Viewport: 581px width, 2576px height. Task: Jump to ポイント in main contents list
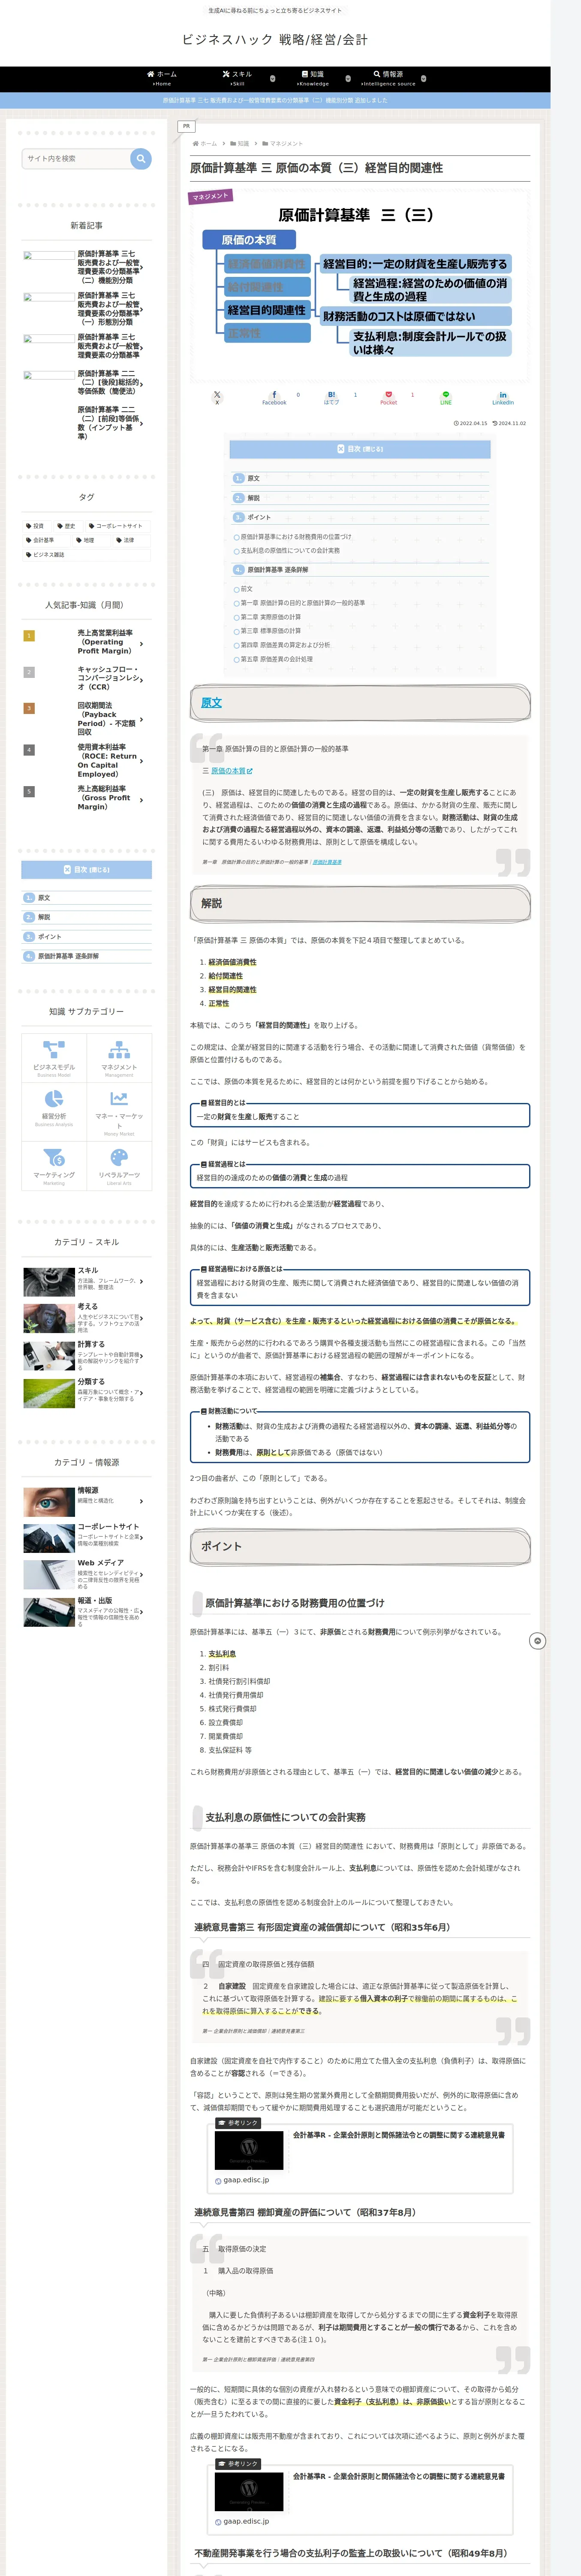coord(259,517)
